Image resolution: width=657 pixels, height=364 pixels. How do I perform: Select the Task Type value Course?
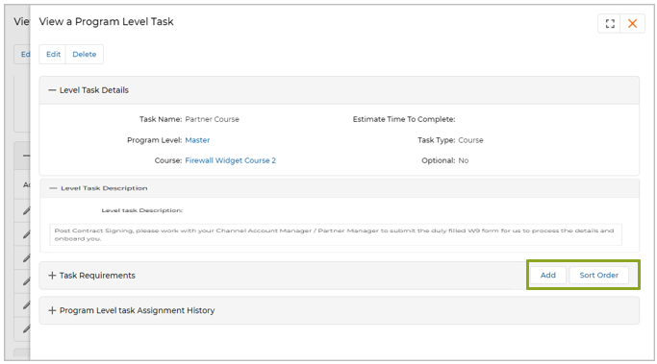[x=470, y=140]
